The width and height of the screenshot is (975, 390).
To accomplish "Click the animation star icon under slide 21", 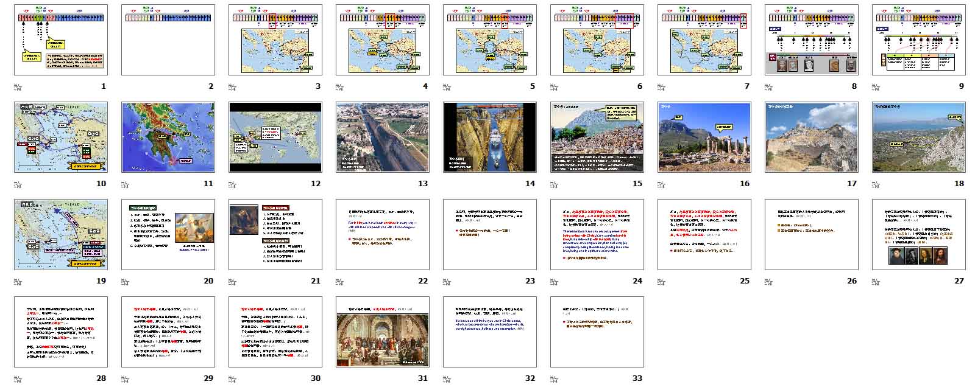I will 232,280.
